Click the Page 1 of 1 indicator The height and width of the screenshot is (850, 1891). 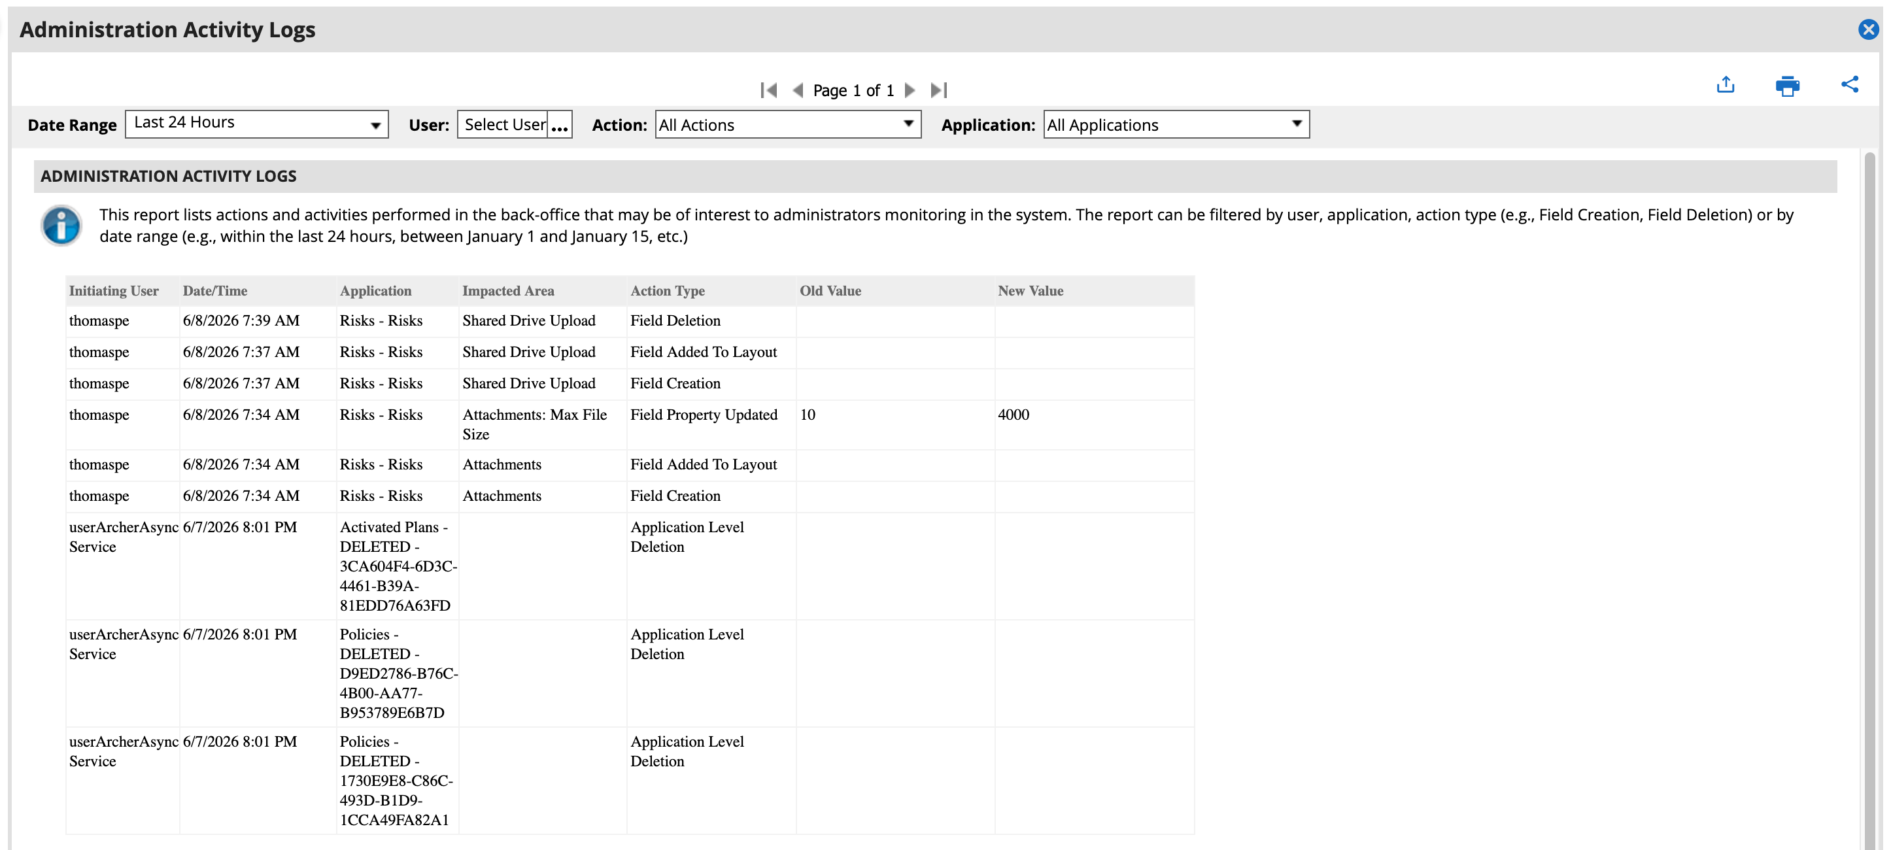point(854,90)
